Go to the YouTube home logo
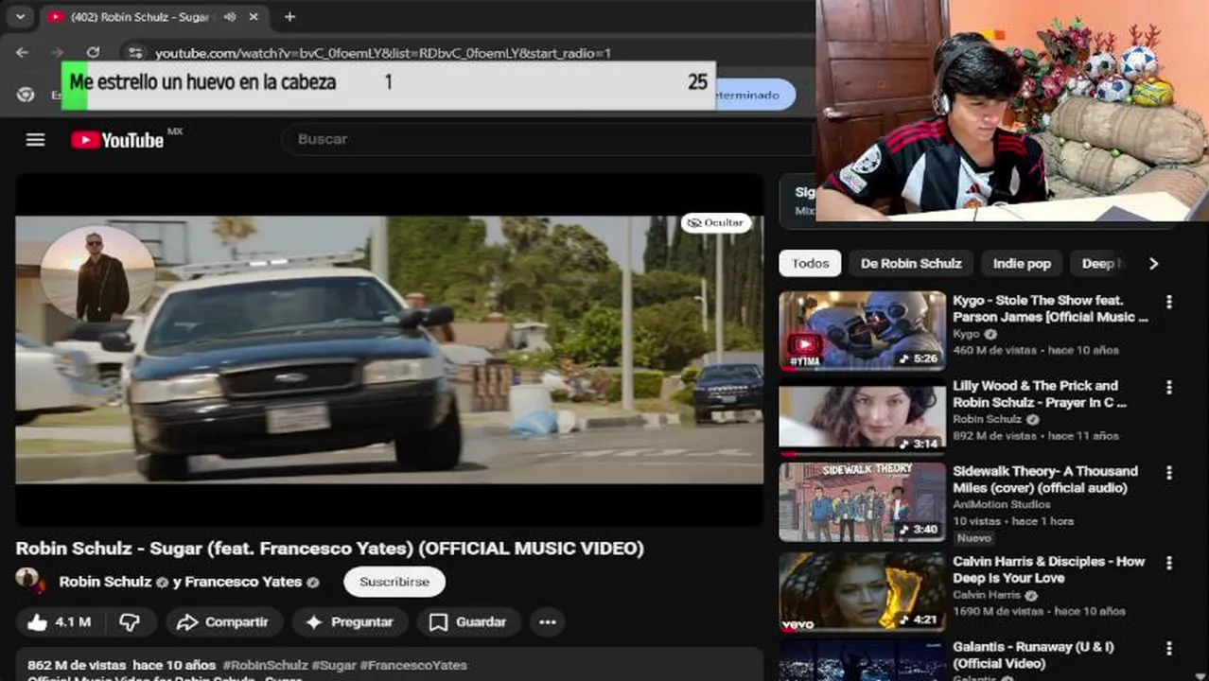 (x=118, y=140)
